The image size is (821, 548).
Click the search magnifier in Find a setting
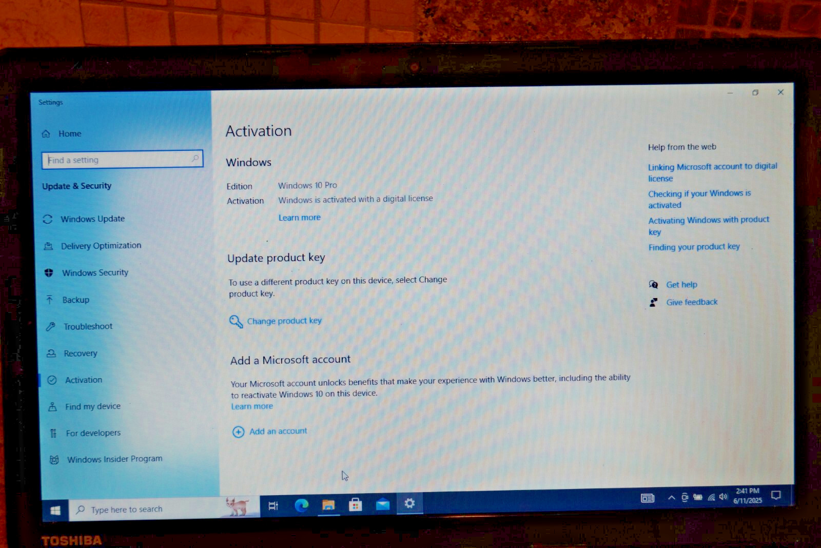click(x=195, y=159)
